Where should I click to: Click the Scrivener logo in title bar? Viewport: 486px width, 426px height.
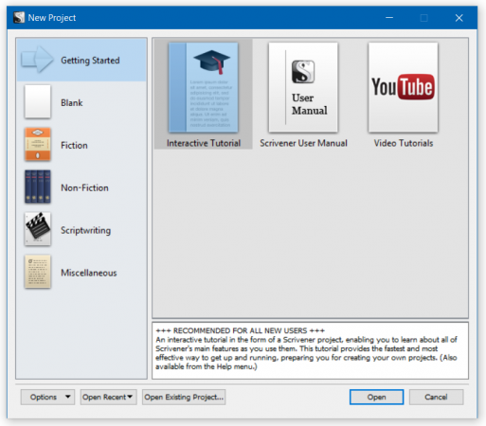[19, 18]
